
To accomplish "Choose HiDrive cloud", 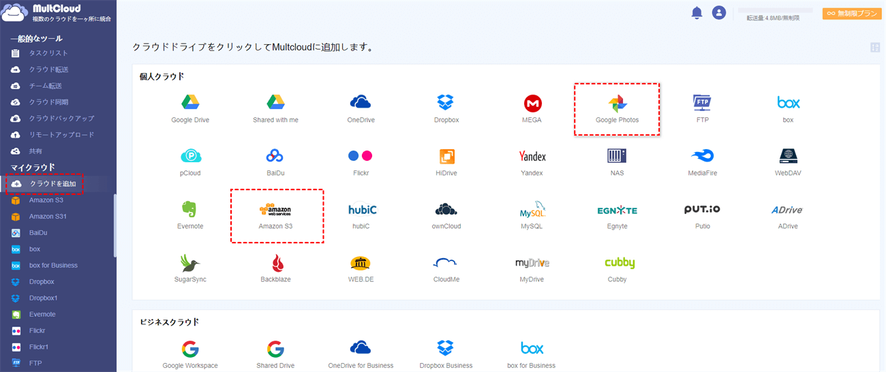I will click(446, 162).
